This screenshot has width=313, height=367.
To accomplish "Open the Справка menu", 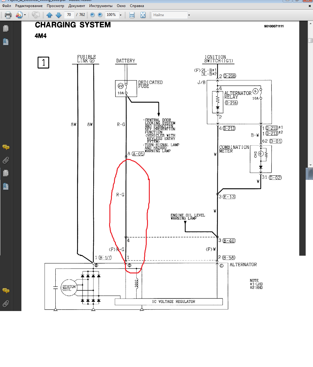I will click(137, 6).
